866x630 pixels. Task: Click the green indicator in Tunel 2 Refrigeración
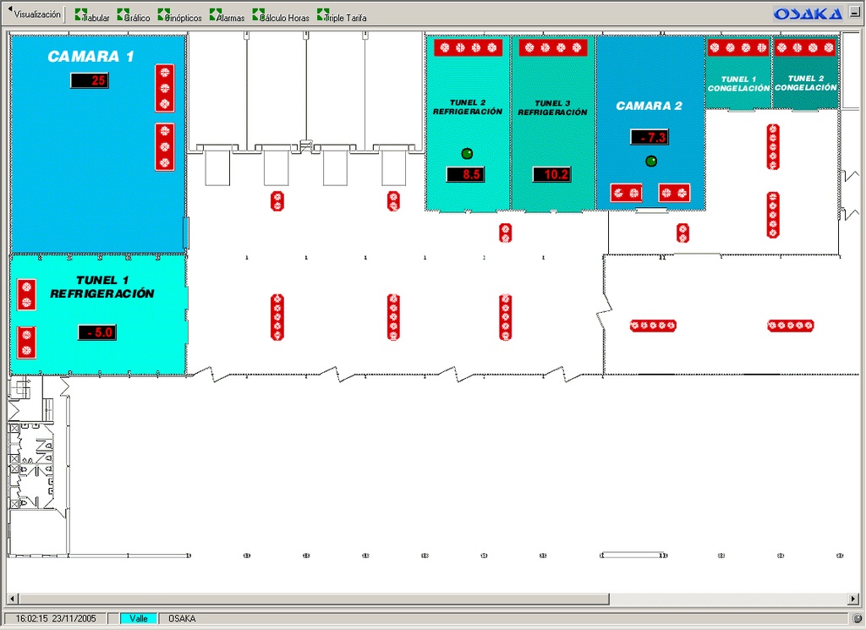(467, 153)
